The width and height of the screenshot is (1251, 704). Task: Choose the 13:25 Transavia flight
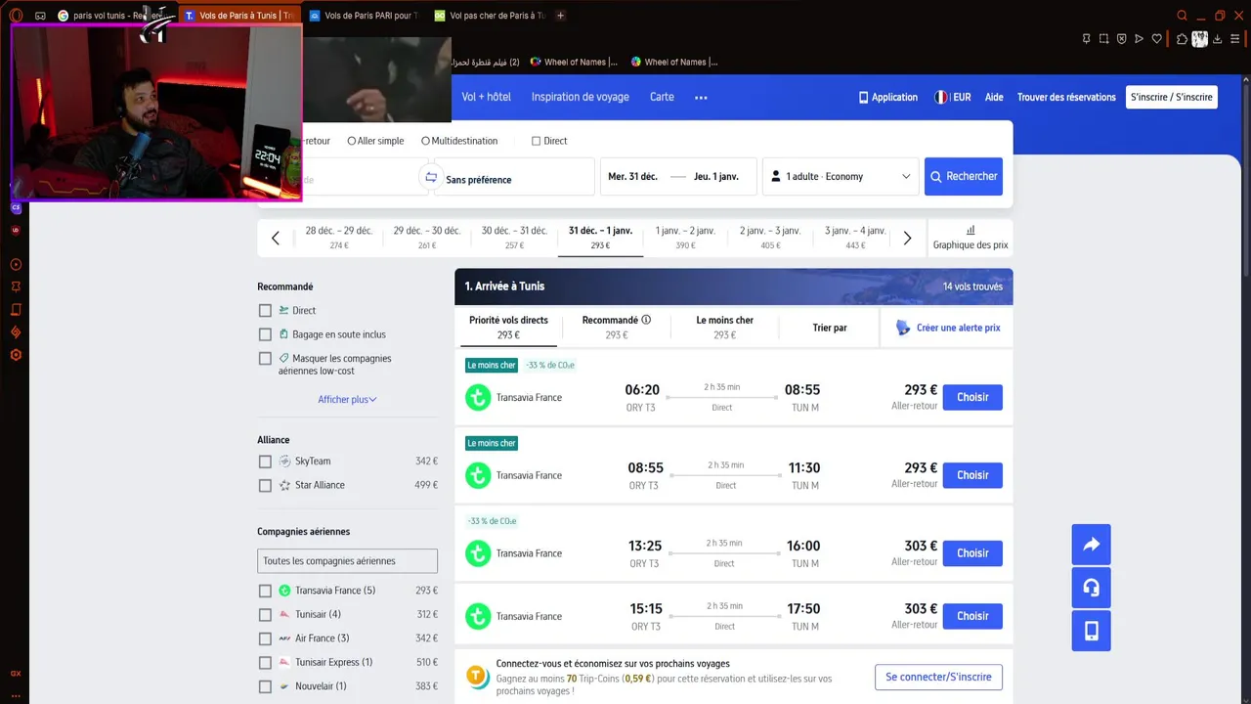coord(972,553)
